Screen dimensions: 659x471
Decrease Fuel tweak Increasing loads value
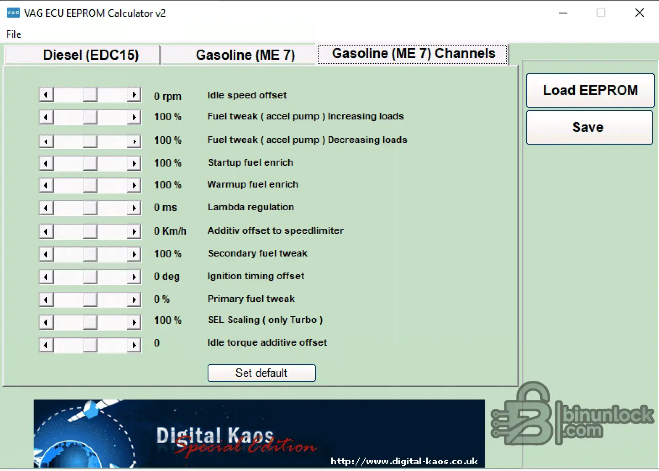[46, 117]
